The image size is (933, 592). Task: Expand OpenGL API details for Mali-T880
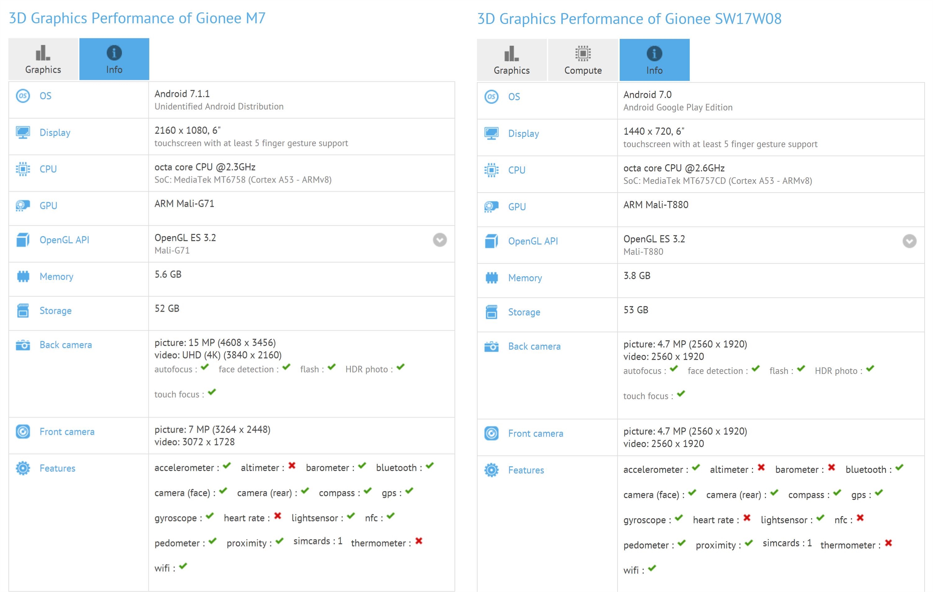click(909, 241)
